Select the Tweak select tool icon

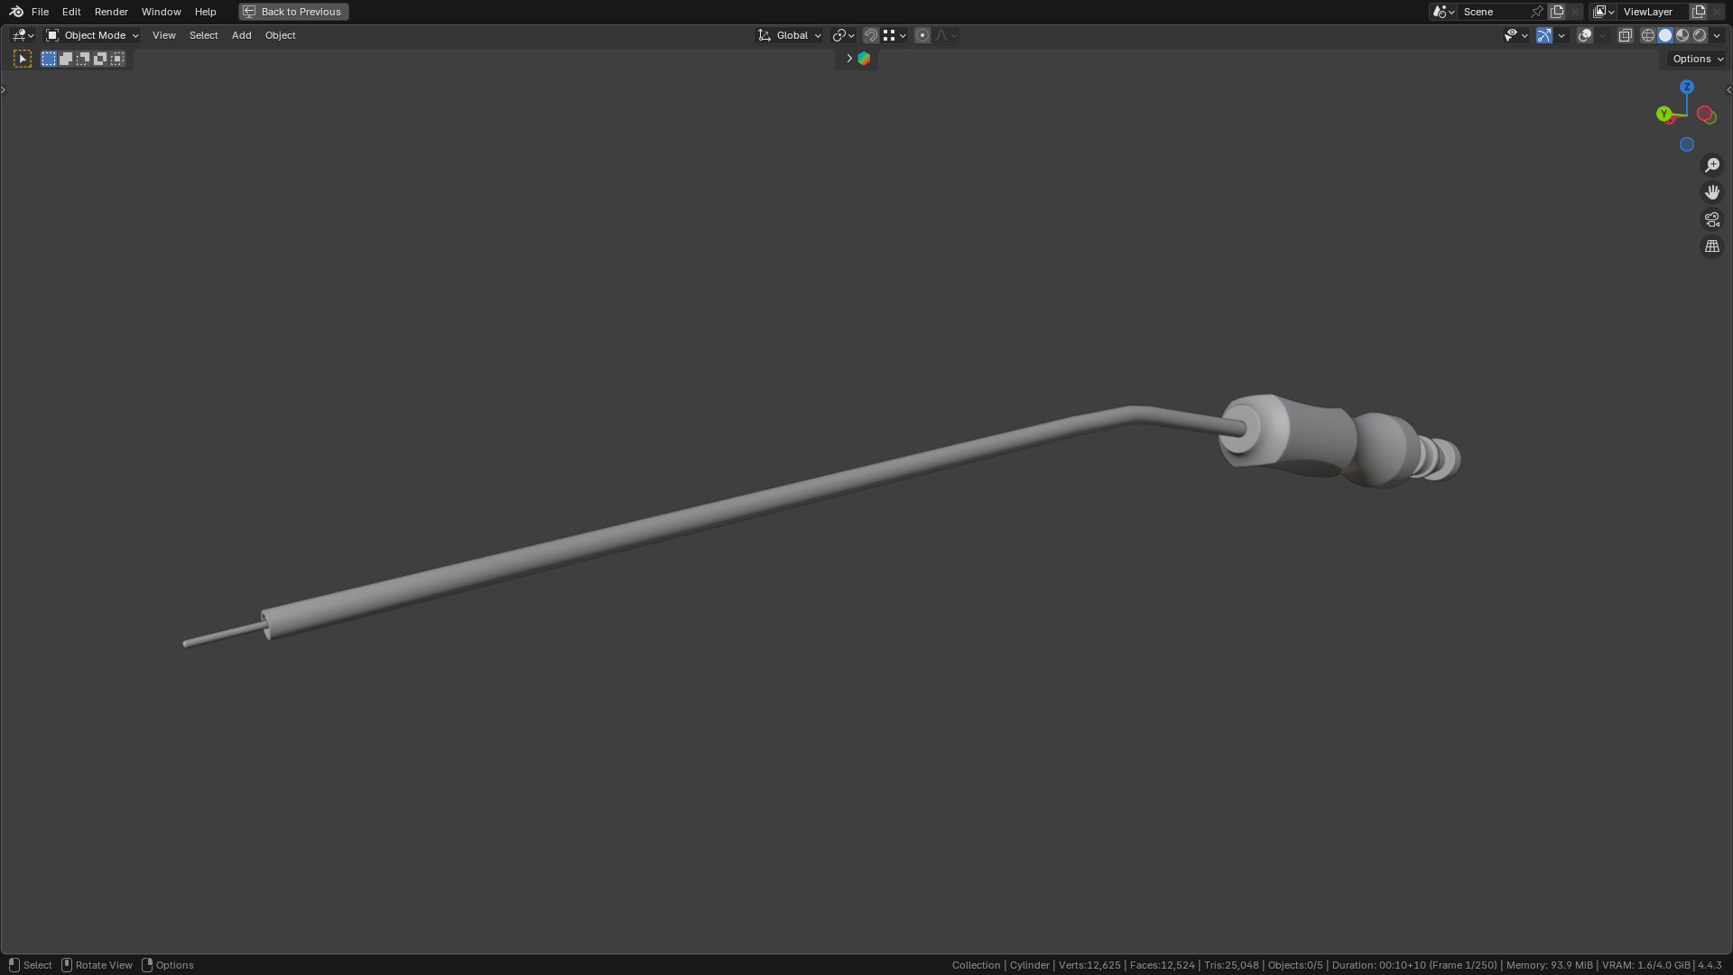click(x=23, y=59)
